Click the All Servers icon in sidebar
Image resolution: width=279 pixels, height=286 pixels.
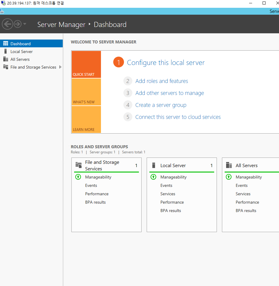(6, 59)
